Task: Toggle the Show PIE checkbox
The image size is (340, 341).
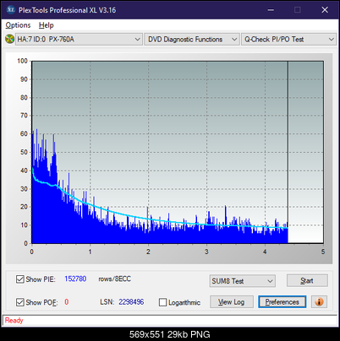Action: [19, 279]
